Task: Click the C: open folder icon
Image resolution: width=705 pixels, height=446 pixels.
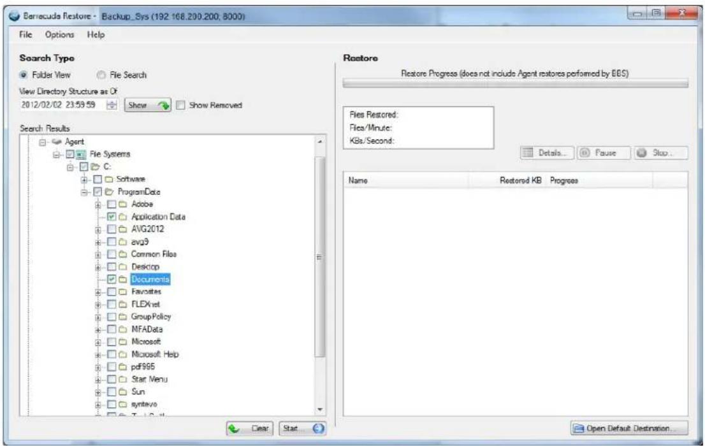Action: [x=95, y=167]
